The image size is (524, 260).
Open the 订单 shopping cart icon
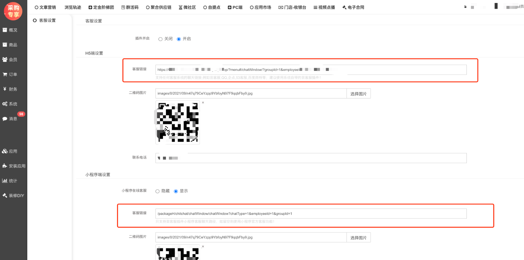5,74
